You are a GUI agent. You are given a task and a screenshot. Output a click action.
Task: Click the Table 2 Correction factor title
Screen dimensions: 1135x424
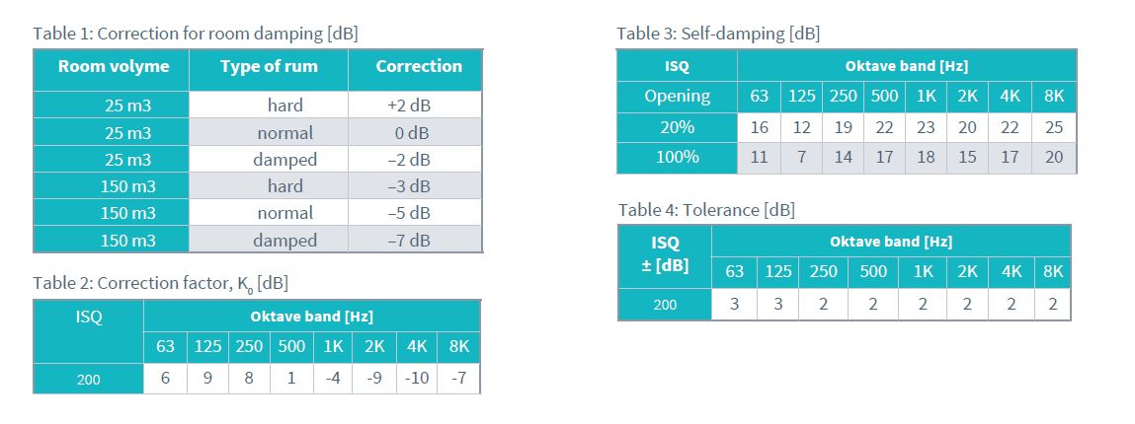[160, 283]
